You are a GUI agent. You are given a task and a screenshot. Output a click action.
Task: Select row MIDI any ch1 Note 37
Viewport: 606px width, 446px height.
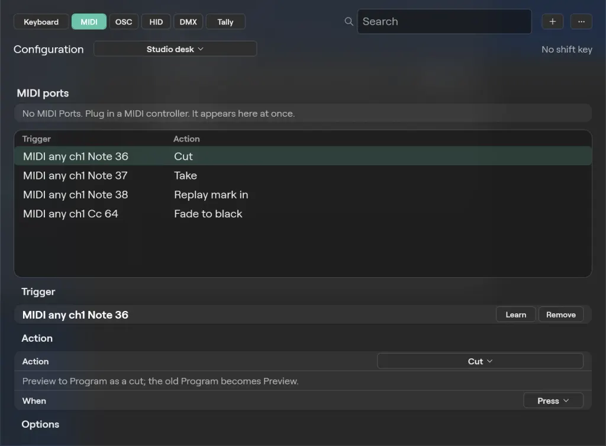[x=303, y=175]
